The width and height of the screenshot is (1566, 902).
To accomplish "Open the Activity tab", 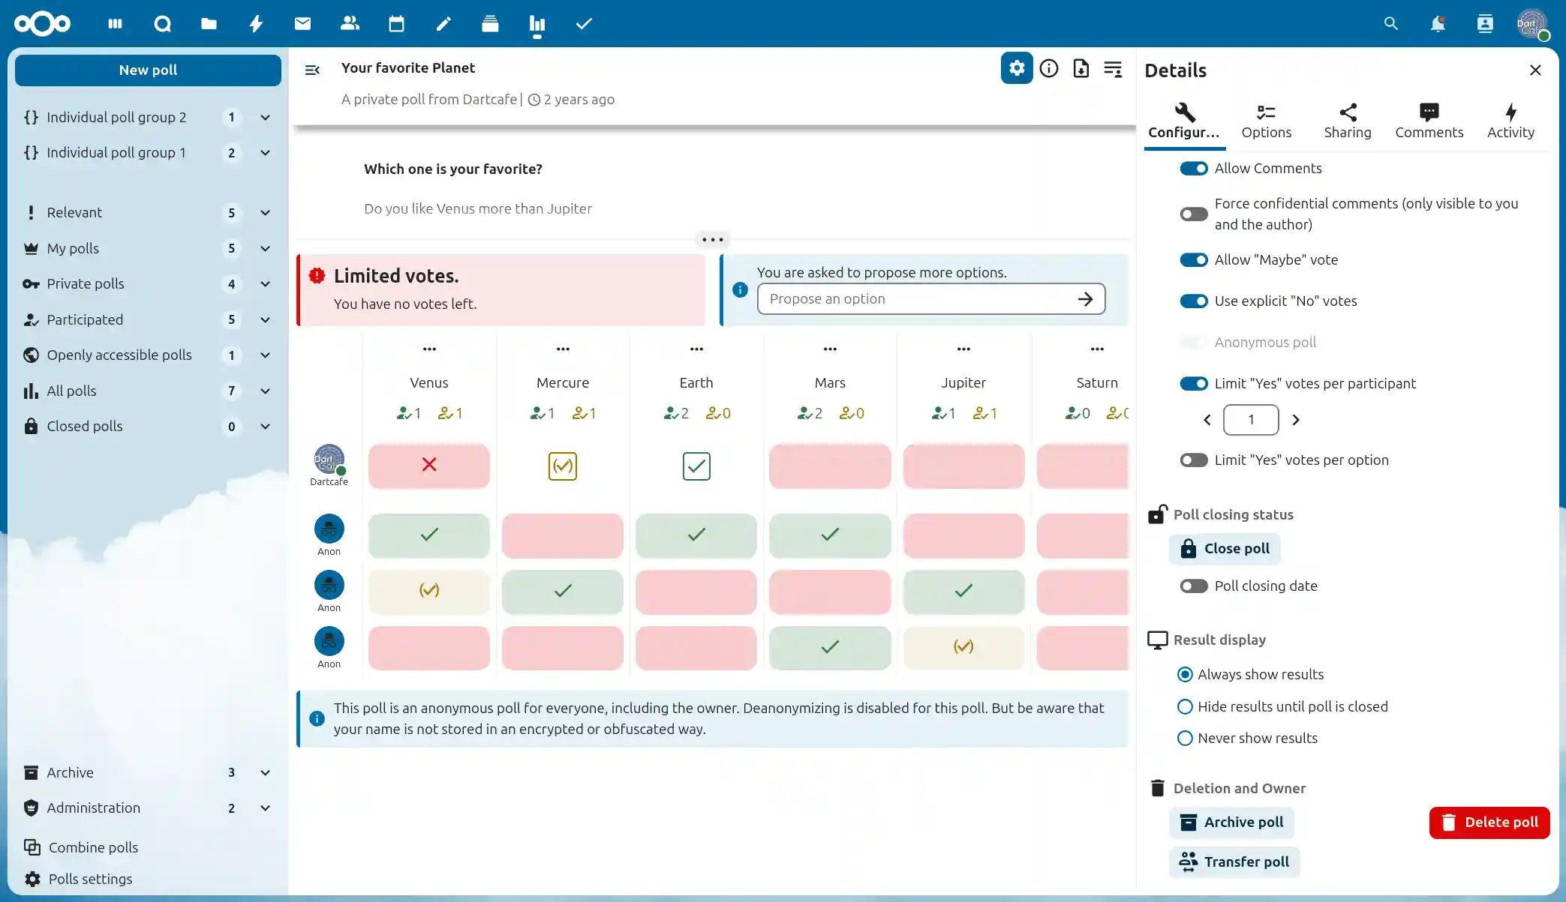I will point(1510,121).
